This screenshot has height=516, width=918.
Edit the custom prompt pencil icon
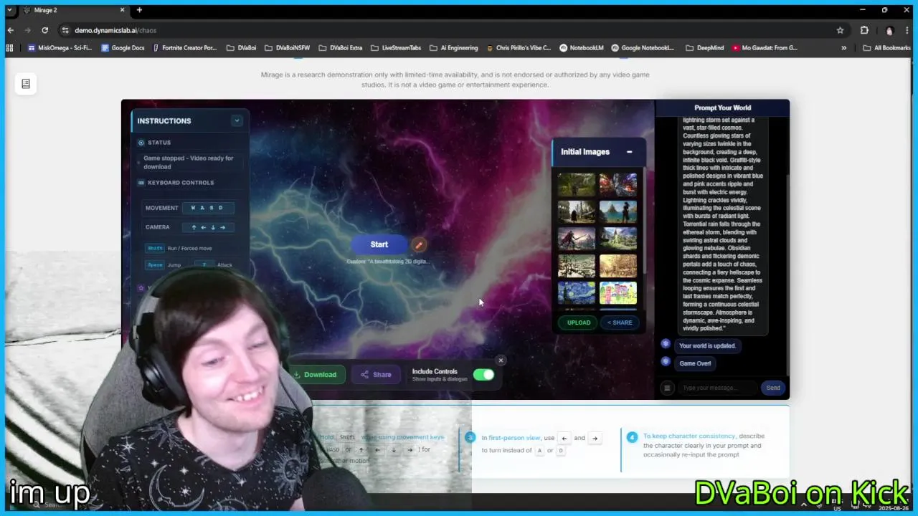coord(419,245)
